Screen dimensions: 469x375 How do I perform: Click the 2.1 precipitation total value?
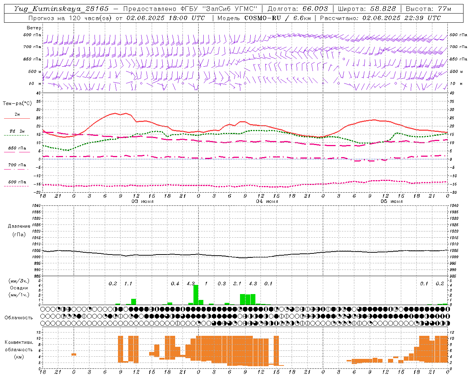point(237,283)
